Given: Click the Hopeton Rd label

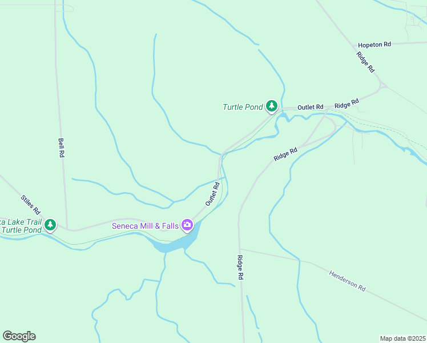Looking at the screenshot, I should (374, 45).
